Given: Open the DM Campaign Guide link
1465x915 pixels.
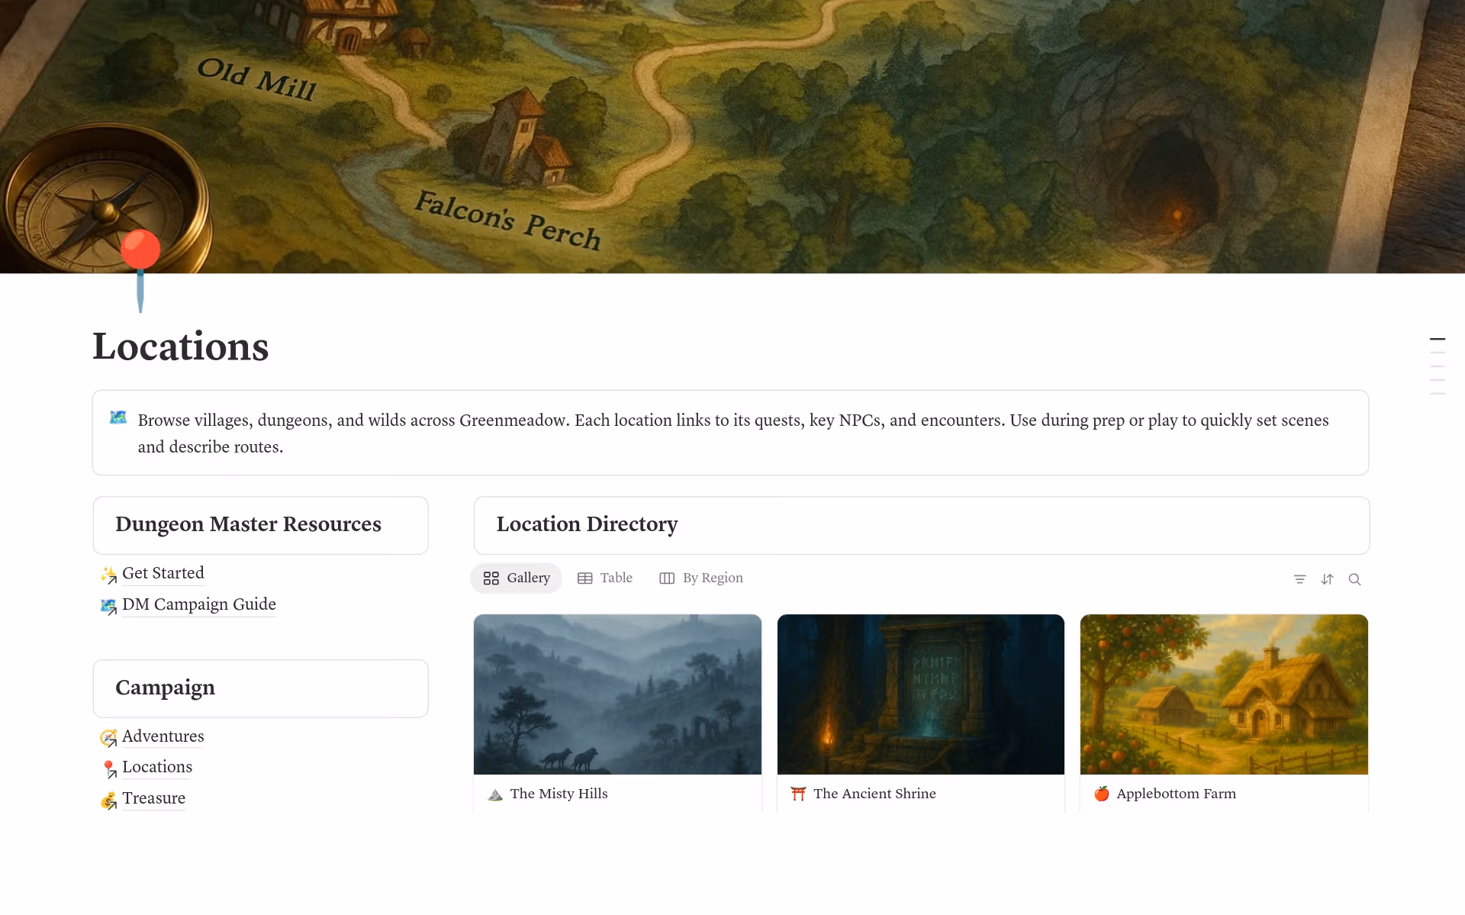Looking at the screenshot, I should [199, 604].
